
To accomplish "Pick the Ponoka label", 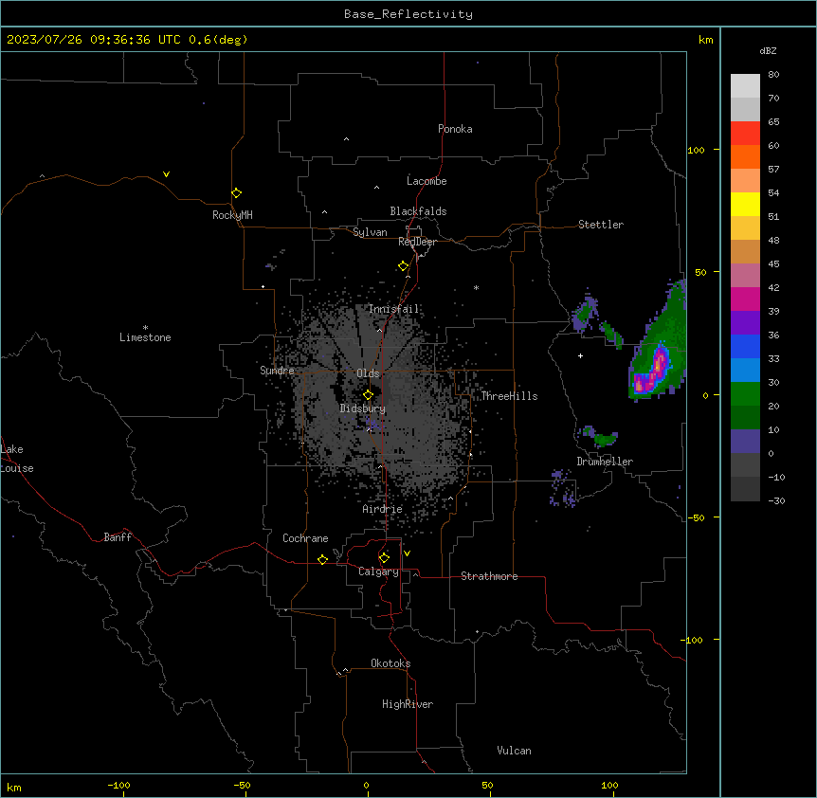I will 455,129.
